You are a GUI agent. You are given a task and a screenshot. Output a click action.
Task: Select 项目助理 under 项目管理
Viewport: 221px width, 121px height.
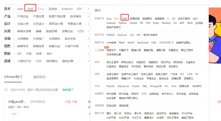point(124,106)
